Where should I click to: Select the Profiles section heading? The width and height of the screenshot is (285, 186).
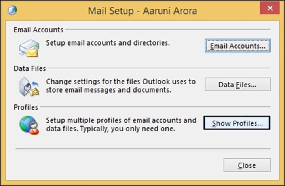26,107
